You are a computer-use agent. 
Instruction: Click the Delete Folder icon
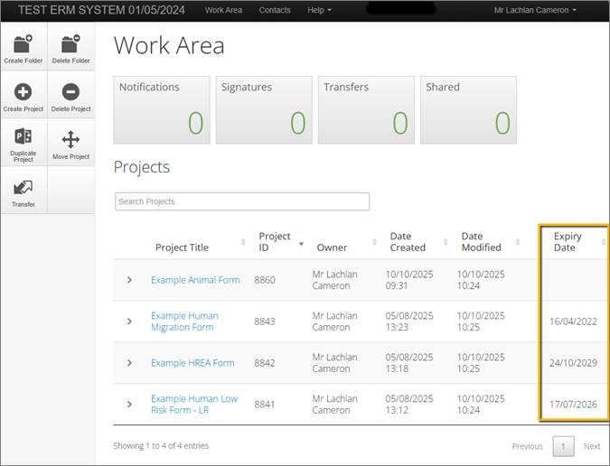70,44
